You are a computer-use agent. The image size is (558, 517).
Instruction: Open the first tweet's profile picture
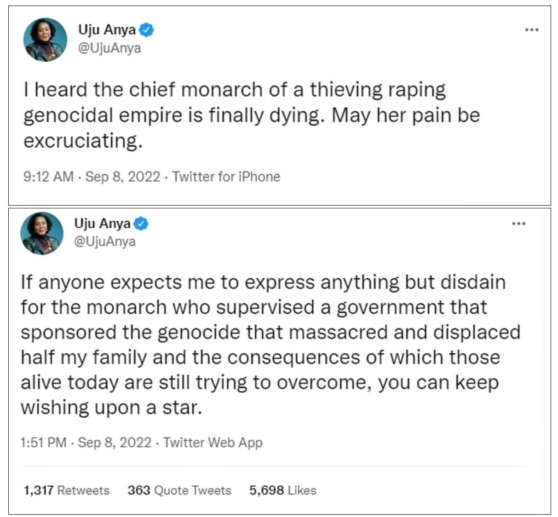pyautogui.click(x=45, y=40)
